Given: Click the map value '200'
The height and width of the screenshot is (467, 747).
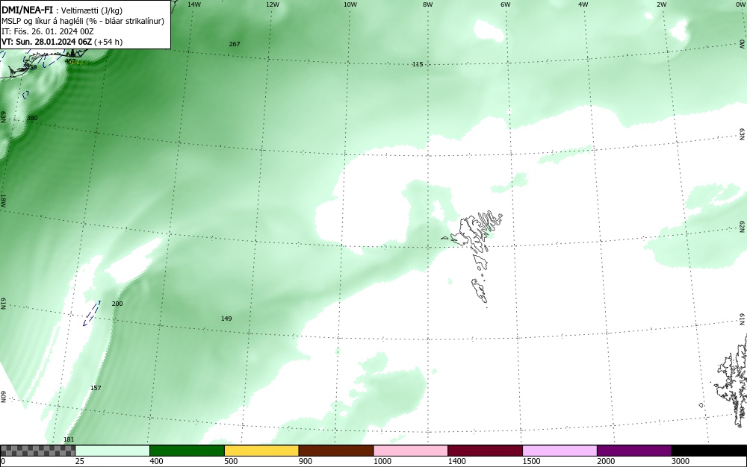Looking at the screenshot, I should pos(117,304).
